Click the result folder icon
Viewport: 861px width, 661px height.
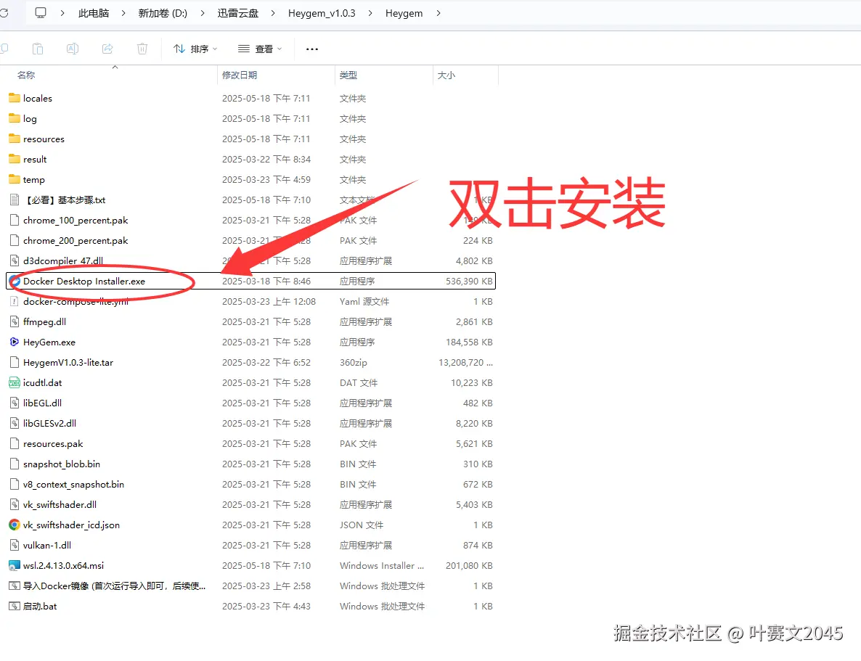point(15,159)
